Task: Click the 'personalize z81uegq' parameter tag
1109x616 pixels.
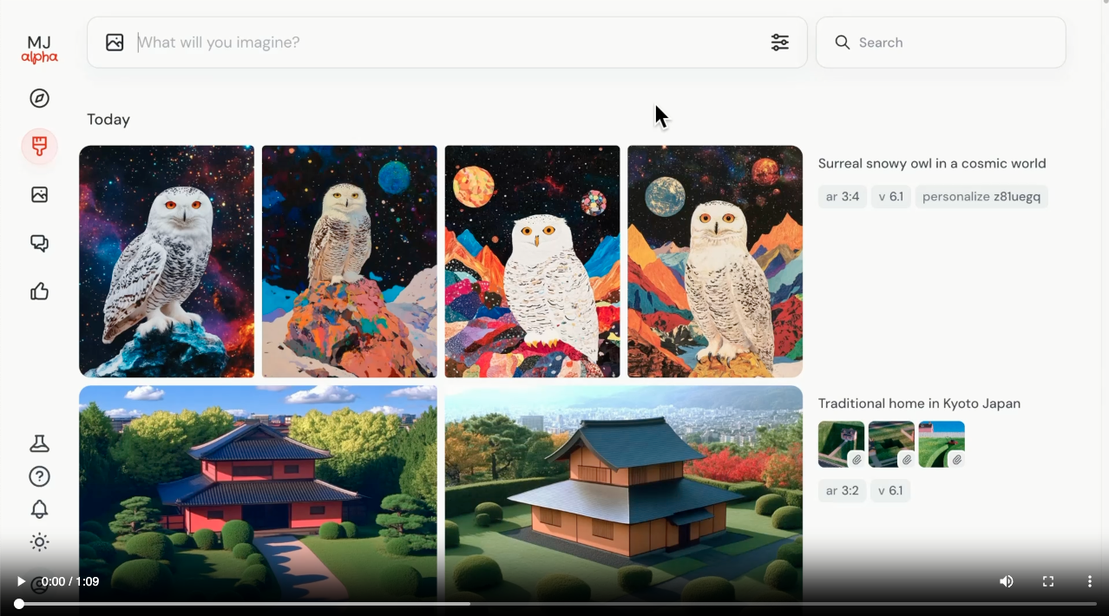Action: point(981,197)
